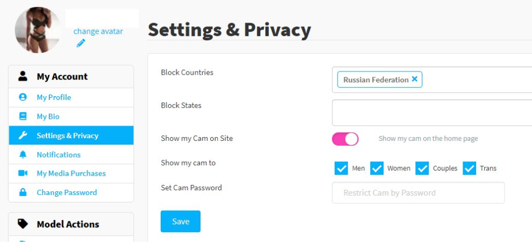532x251 pixels.
Task: Uncheck the Women checkbox
Action: [x=377, y=168]
